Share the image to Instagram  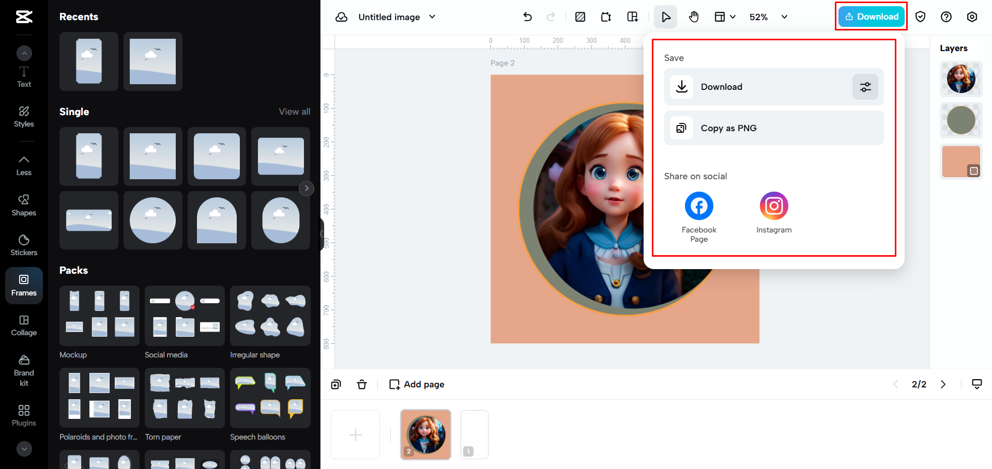click(x=773, y=206)
